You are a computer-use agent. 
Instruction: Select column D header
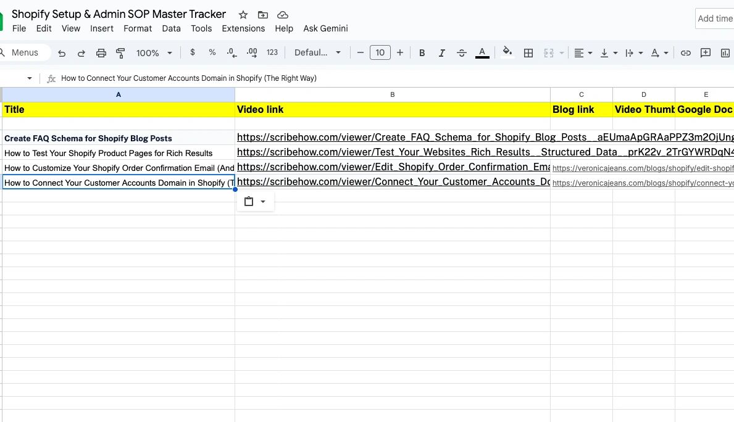coord(644,94)
